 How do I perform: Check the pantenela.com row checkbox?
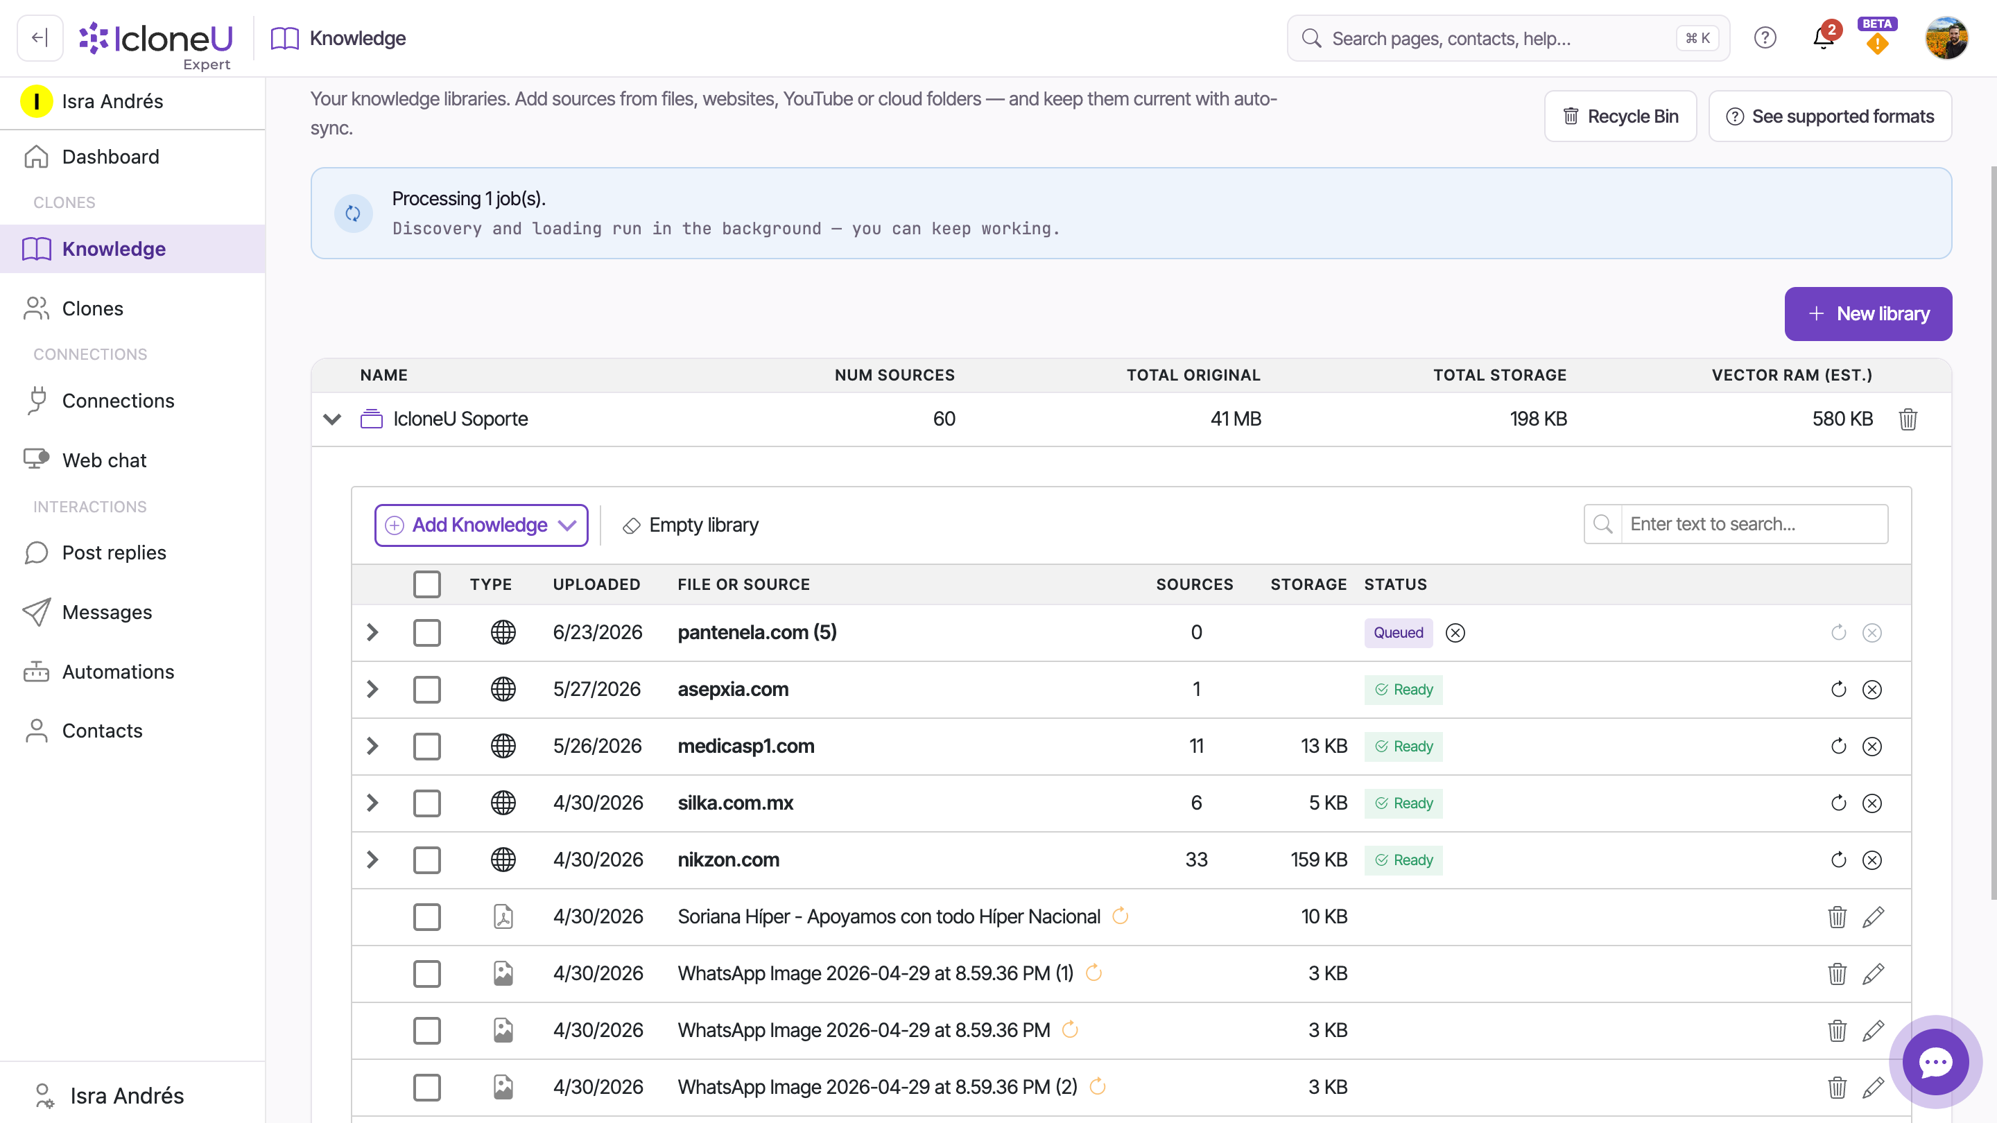pos(426,633)
